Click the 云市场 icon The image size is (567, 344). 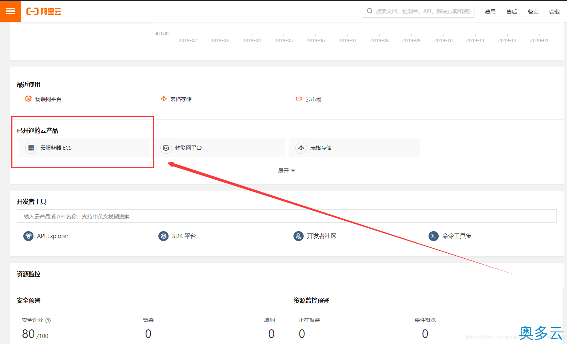[x=298, y=99]
